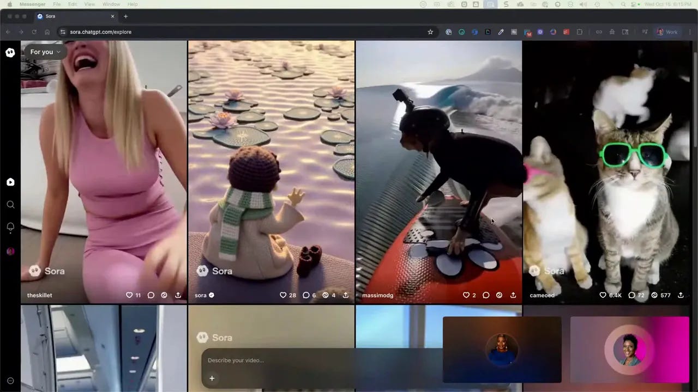
Task: Open the sidebar notifications bell
Action: point(10,227)
